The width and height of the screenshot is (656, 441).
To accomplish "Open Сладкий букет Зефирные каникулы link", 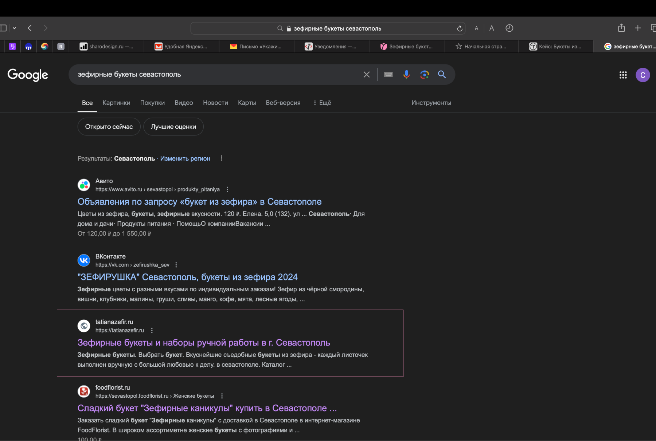I will pyautogui.click(x=207, y=408).
